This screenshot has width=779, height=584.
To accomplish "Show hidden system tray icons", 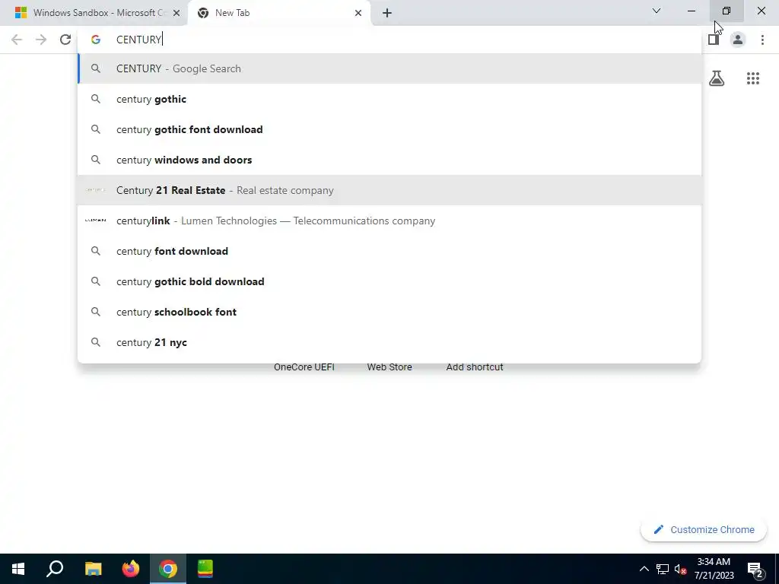I will [644, 569].
